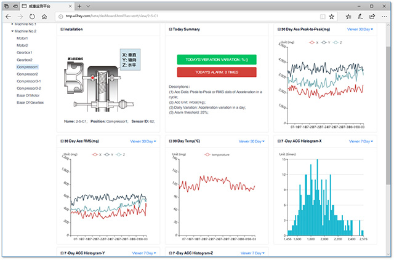Add notes with the pen icon
Image resolution: width=394 pixels, height=260 pixels.
[360, 17]
